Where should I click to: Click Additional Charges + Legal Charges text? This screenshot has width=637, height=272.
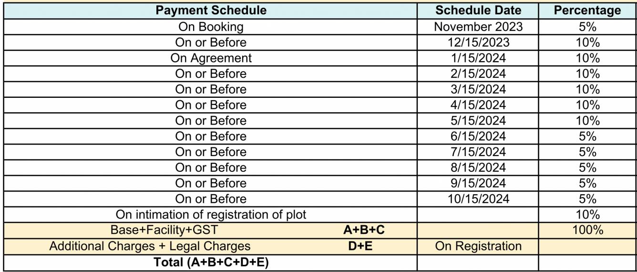tap(150, 246)
